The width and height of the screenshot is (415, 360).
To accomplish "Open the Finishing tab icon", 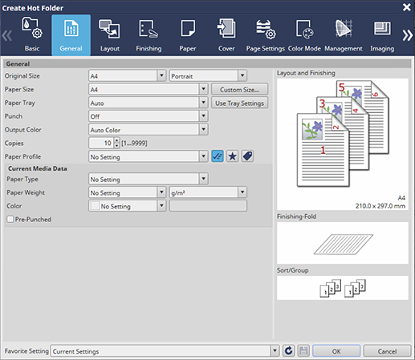I will 149,29.
